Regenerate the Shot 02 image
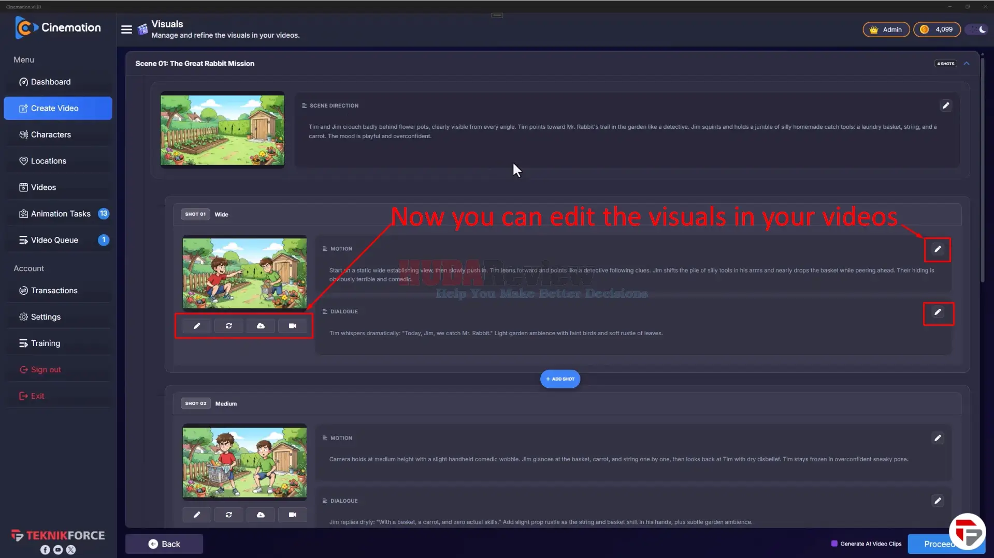Screen dimensions: 994x558 (228, 515)
